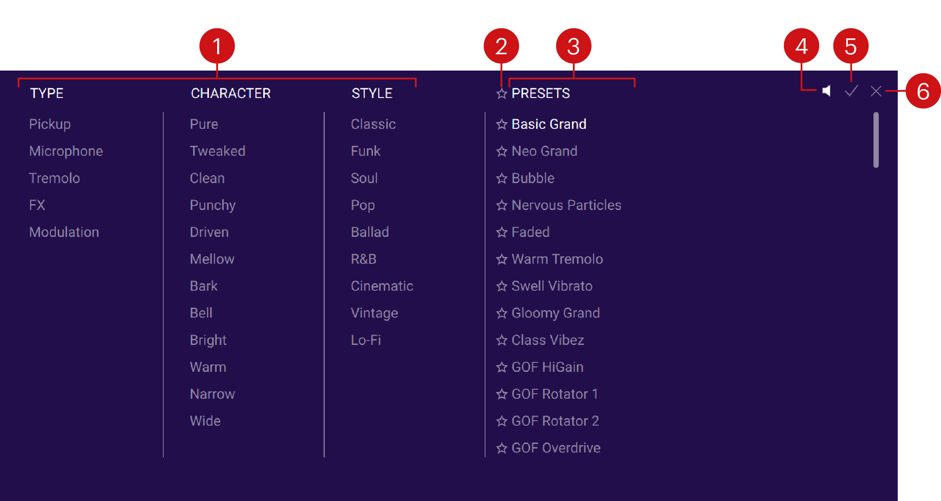Select the Lo-Fi style filter

click(366, 340)
